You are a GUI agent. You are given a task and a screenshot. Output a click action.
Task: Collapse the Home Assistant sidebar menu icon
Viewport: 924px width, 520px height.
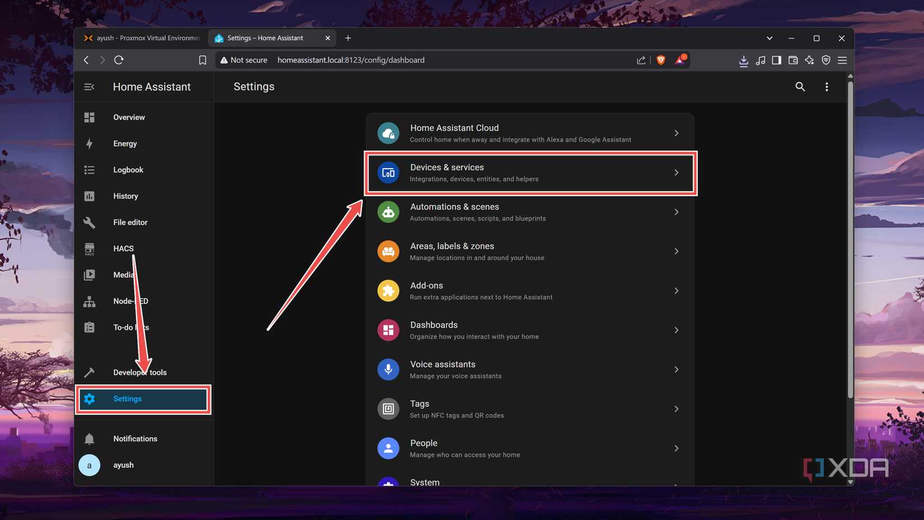[x=89, y=87]
